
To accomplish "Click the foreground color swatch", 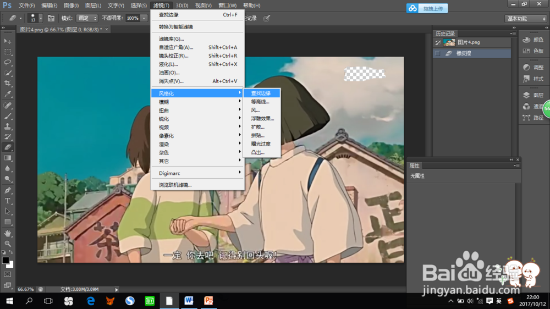I will pos(5,260).
